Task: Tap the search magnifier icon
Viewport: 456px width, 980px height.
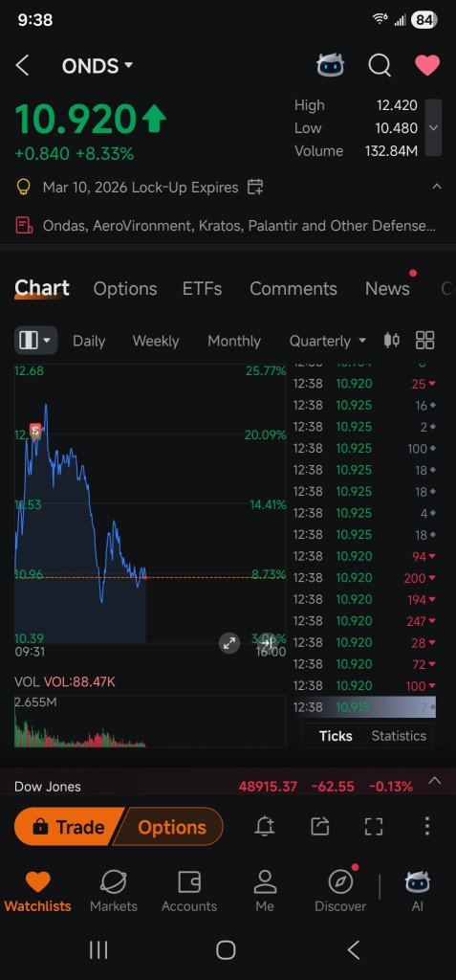Action: click(x=380, y=65)
